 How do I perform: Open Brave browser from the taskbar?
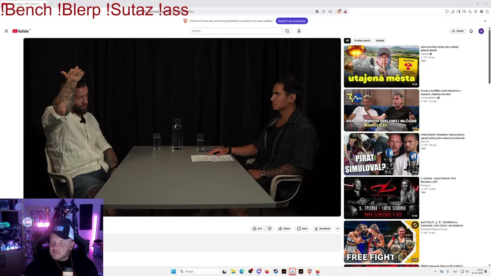click(x=309, y=271)
